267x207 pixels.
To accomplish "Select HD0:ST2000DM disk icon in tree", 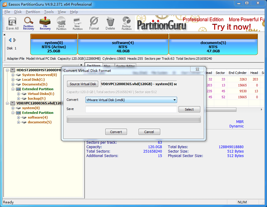I will coord(13,70).
